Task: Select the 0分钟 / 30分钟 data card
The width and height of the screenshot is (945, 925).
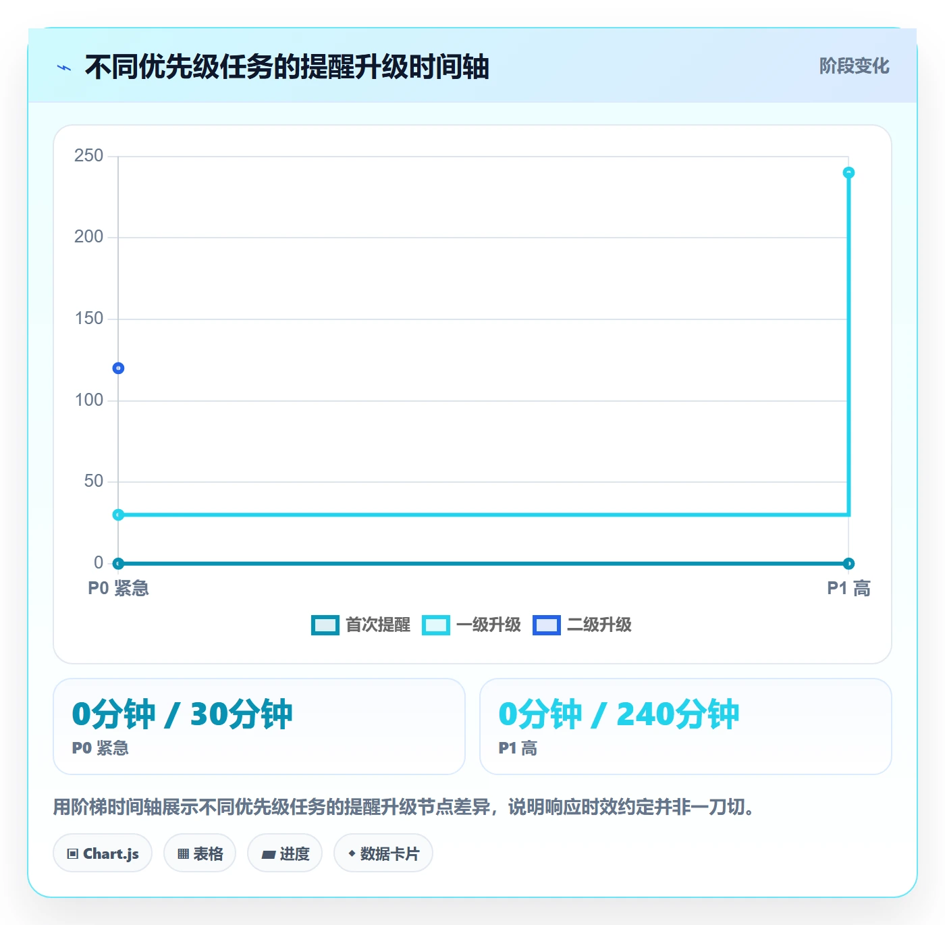Action: coord(259,726)
